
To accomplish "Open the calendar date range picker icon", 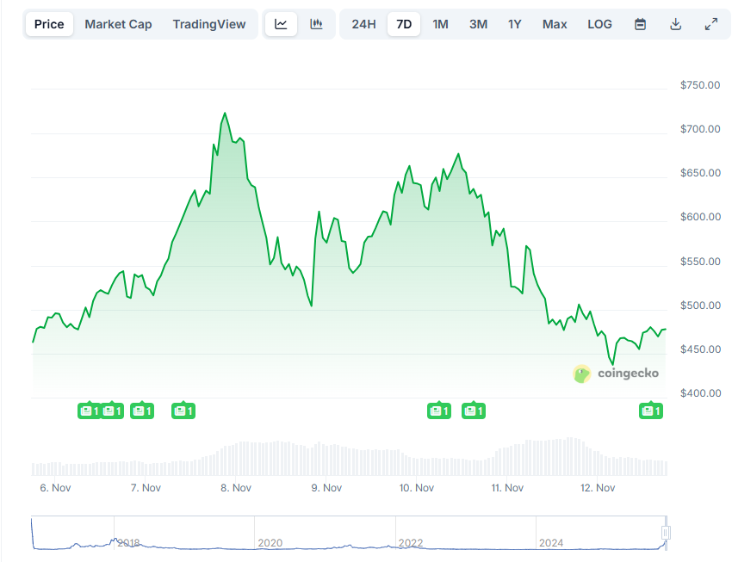I will click(x=639, y=24).
